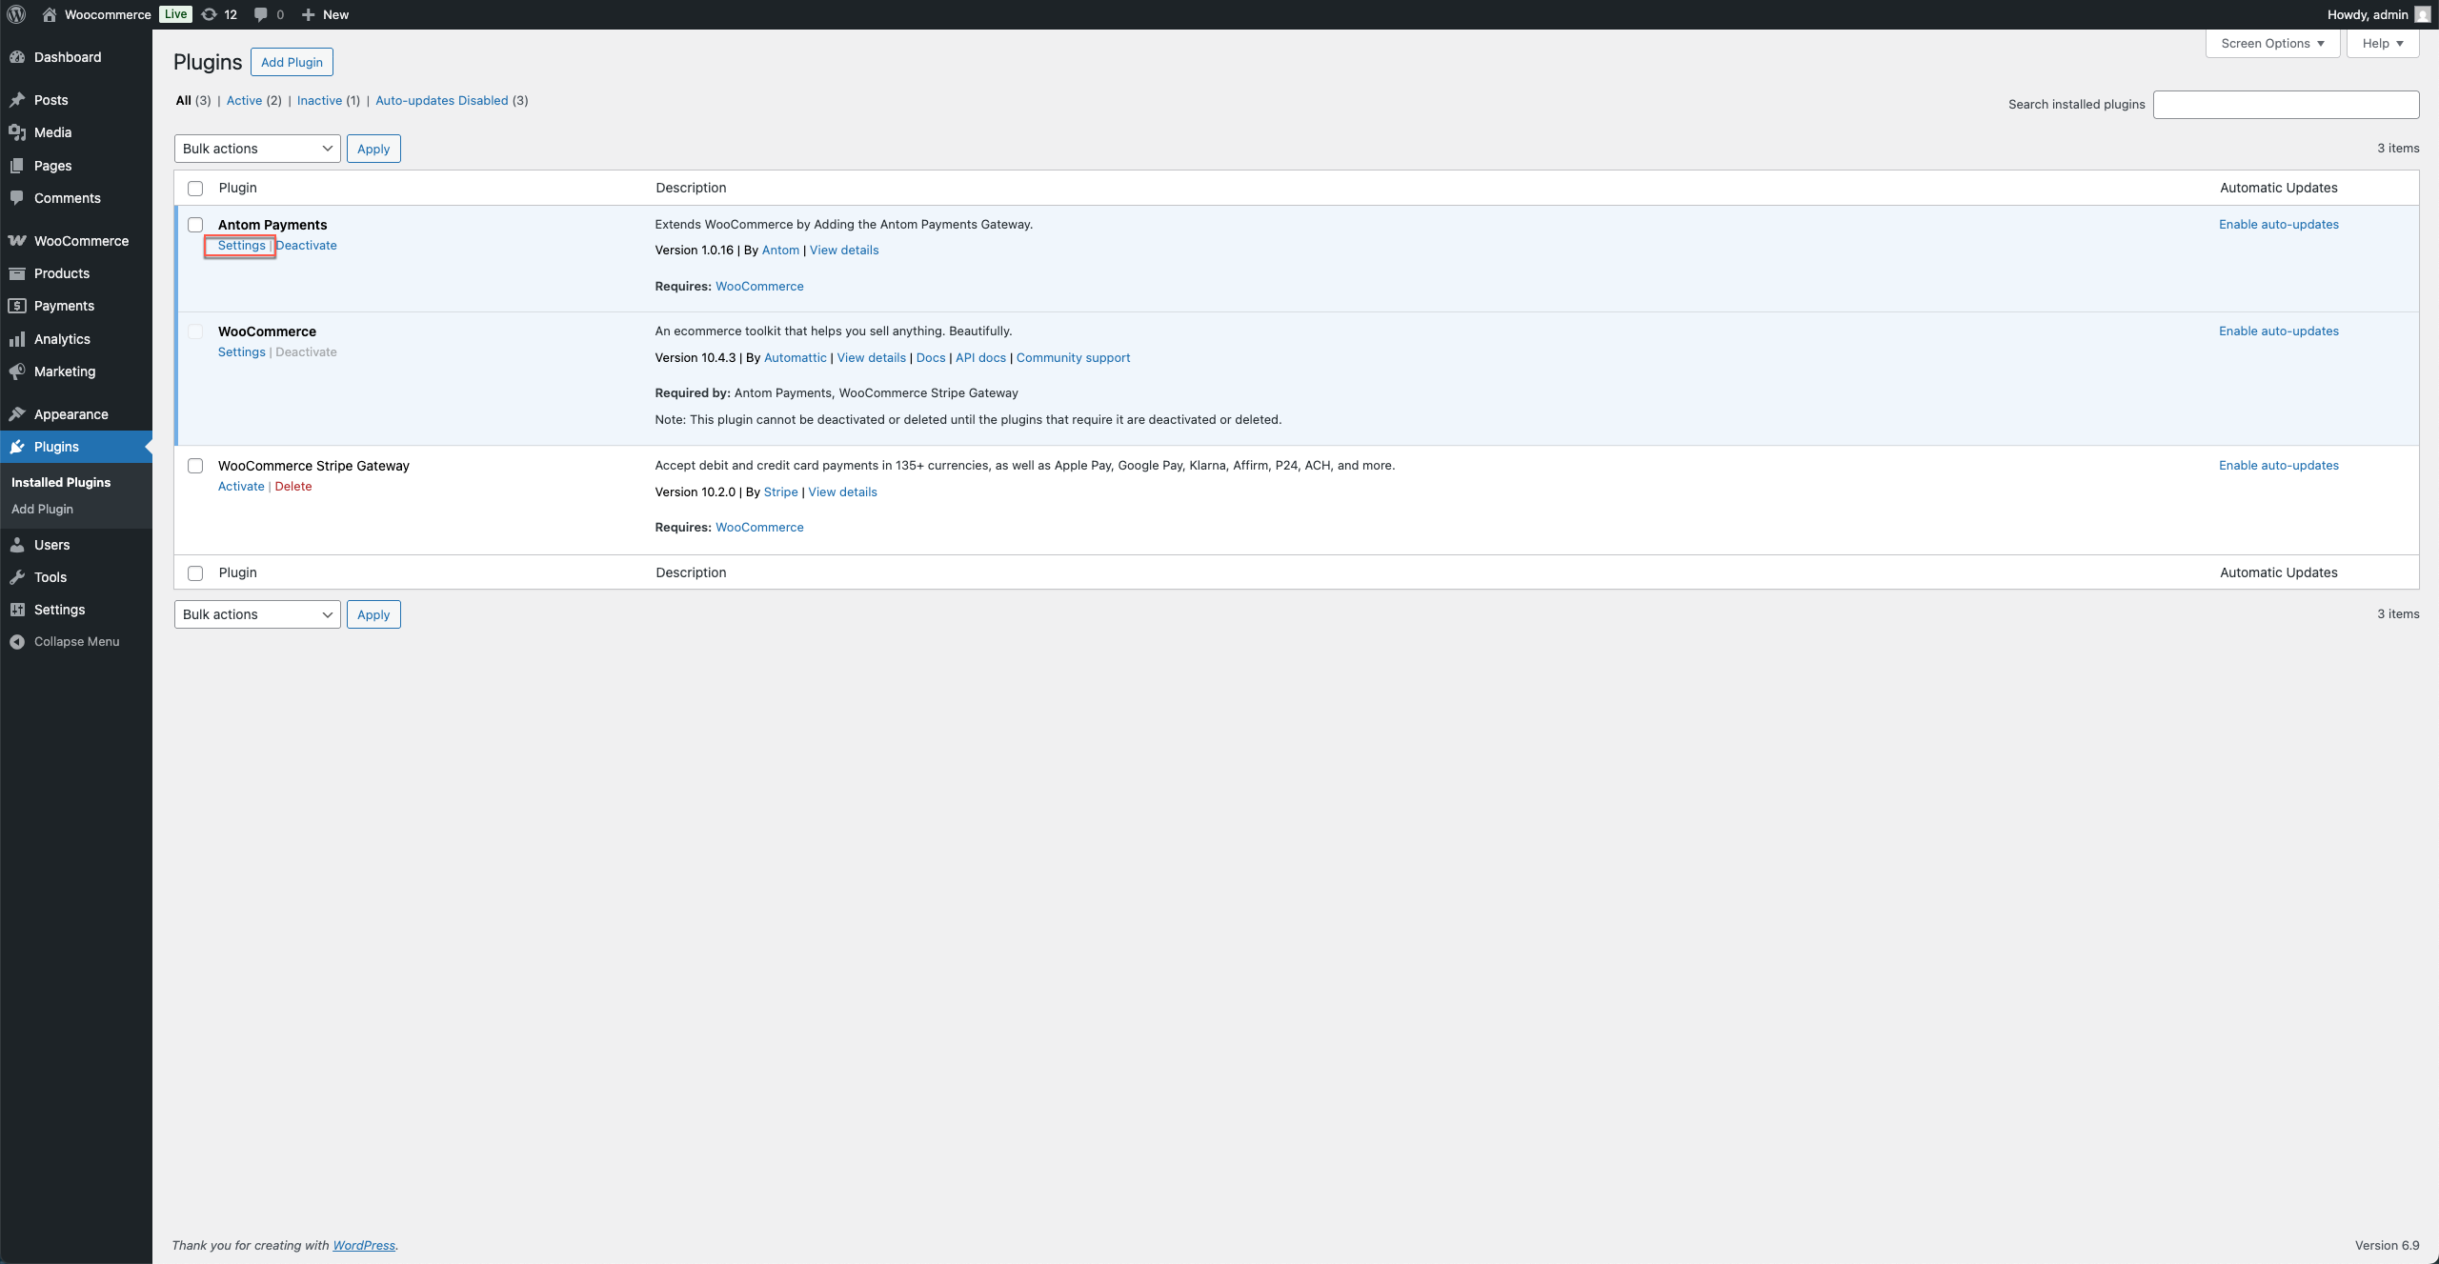Check the Antom Payments plugin checkbox

click(x=195, y=225)
